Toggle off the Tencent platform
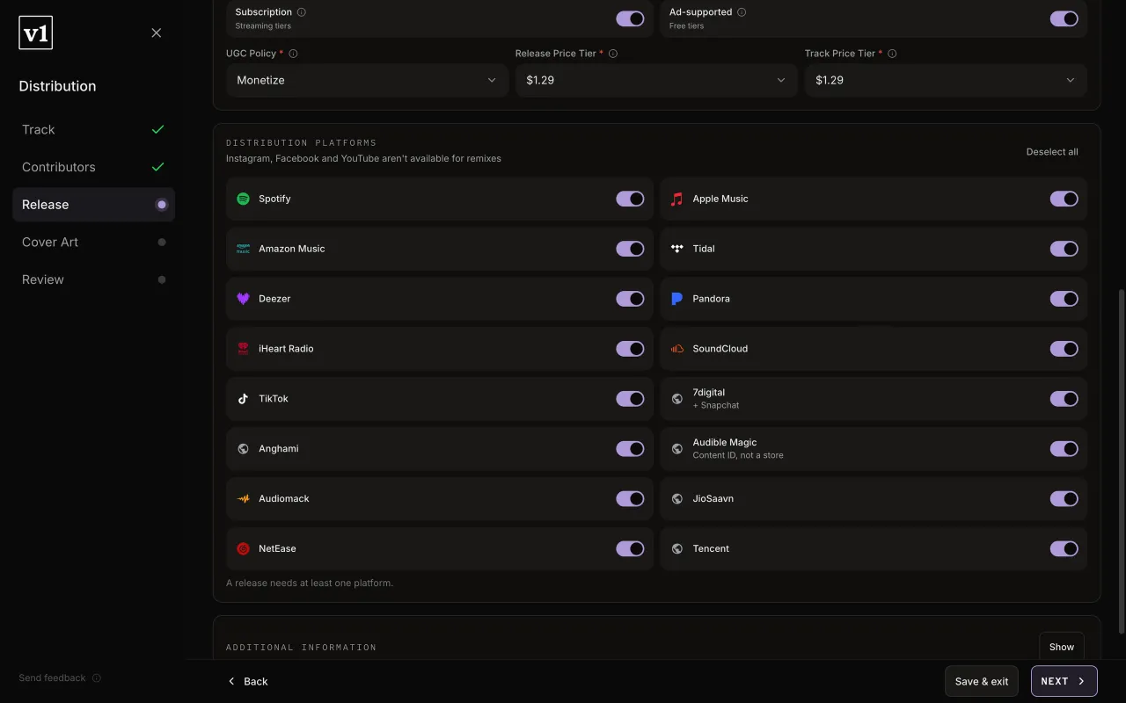 pyautogui.click(x=1064, y=549)
